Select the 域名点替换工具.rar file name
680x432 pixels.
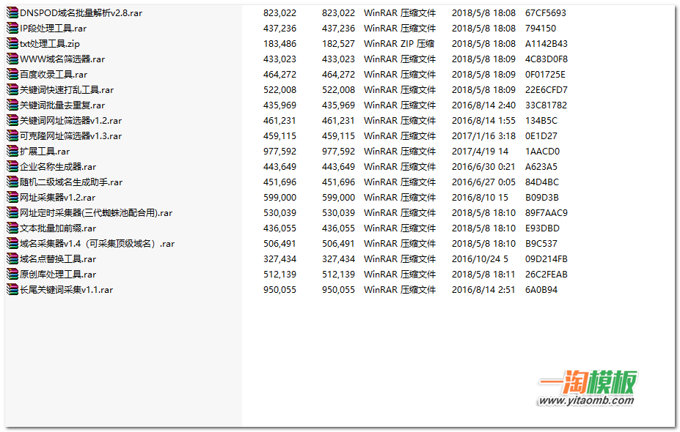(58, 259)
